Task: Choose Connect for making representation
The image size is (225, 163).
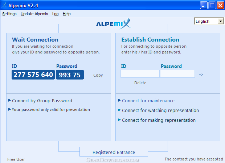Action: tap(159, 120)
